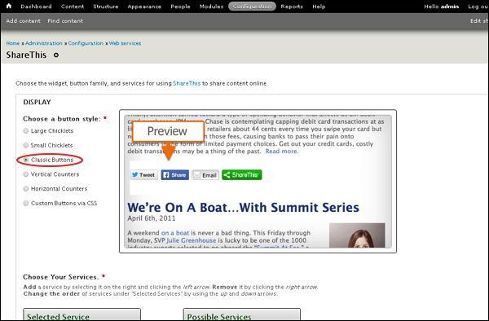Open the Structure menu

tap(106, 7)
